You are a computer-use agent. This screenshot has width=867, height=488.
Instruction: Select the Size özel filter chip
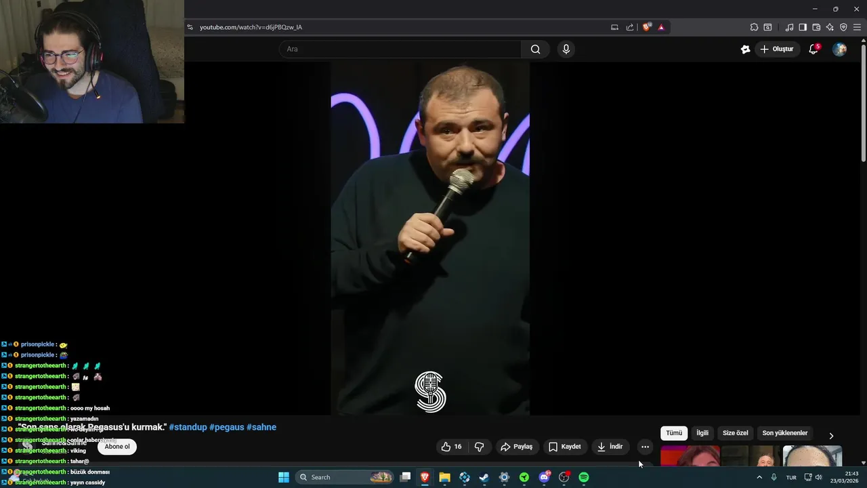click(736, 433)
